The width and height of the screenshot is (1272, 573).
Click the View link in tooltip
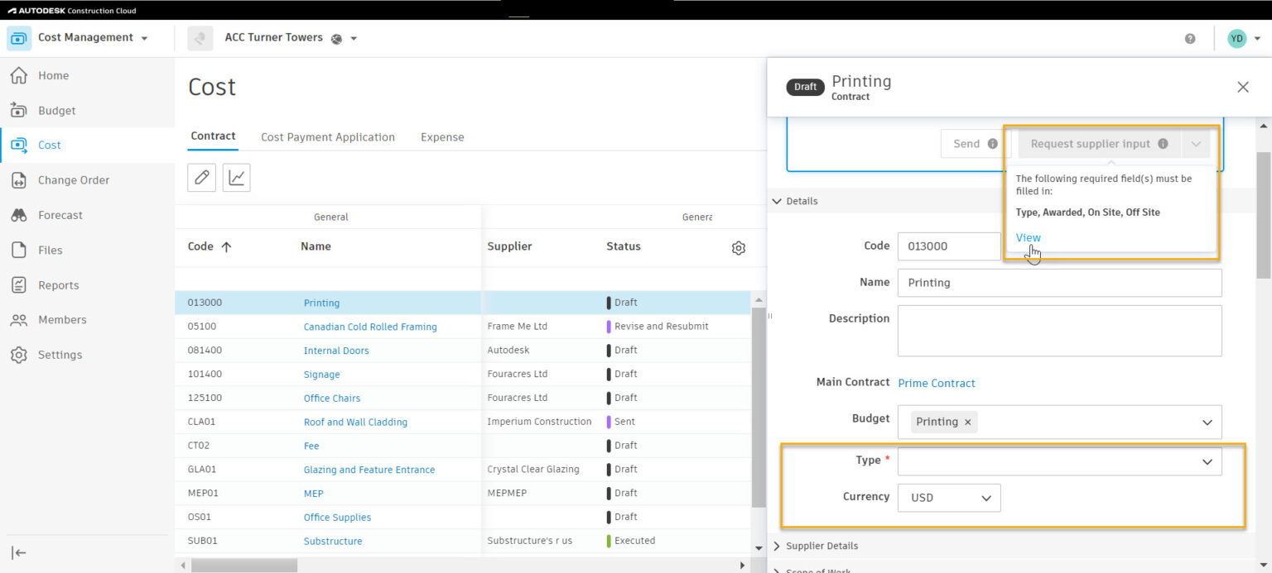point(1029,237)
